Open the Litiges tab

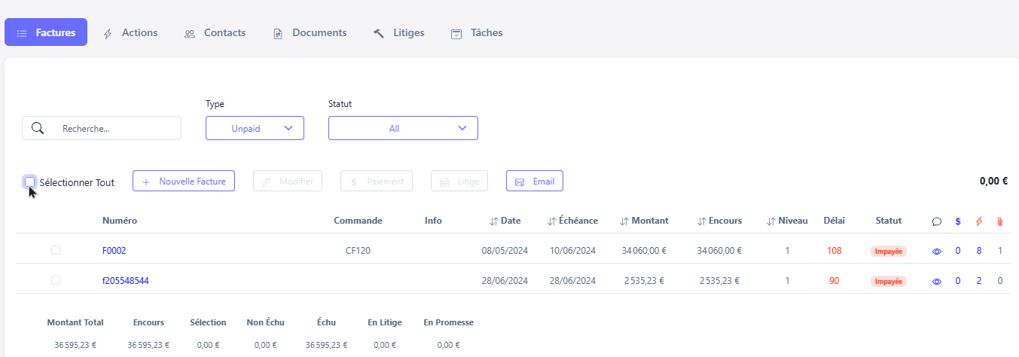click(x=399, y=32)
